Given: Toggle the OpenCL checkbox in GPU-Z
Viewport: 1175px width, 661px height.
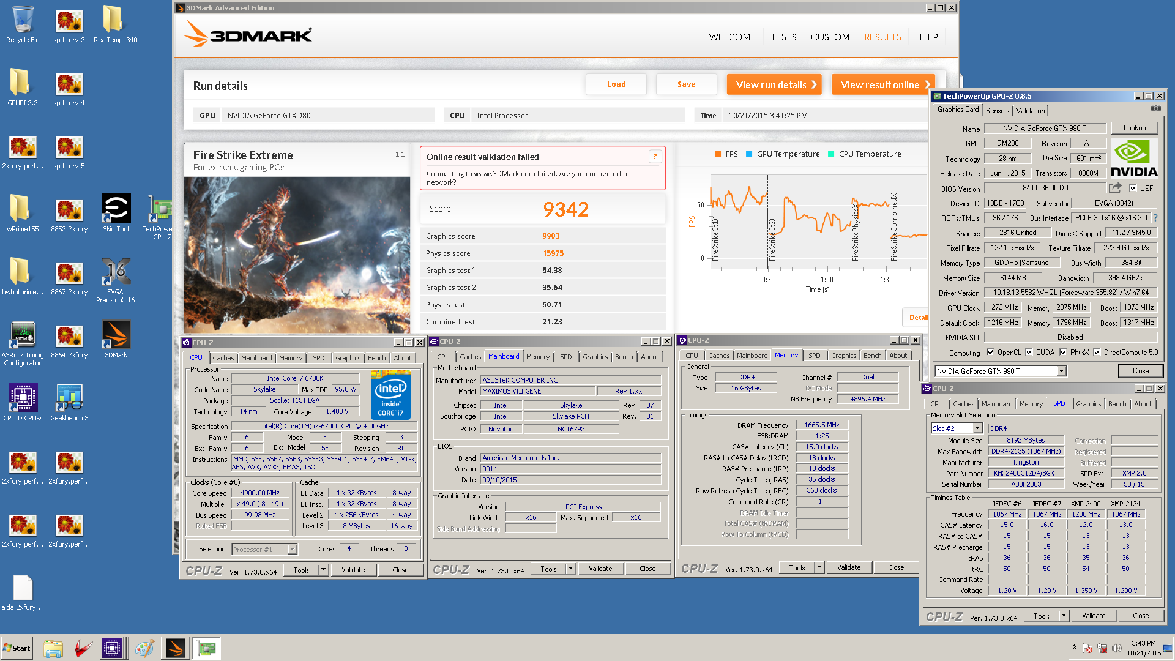Looking at the screenshot, I should coord(990,353).
